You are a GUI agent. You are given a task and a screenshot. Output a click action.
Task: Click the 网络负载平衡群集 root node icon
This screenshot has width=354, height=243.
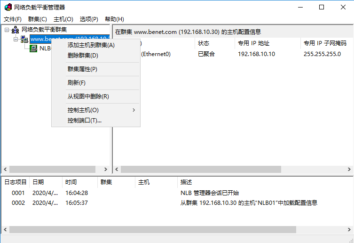click(x=16, y=30)
